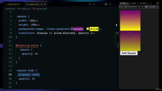Focus the 127.0.0.1 address bar
This screenshot has width=162, height=91.
[x=134, y=7]
